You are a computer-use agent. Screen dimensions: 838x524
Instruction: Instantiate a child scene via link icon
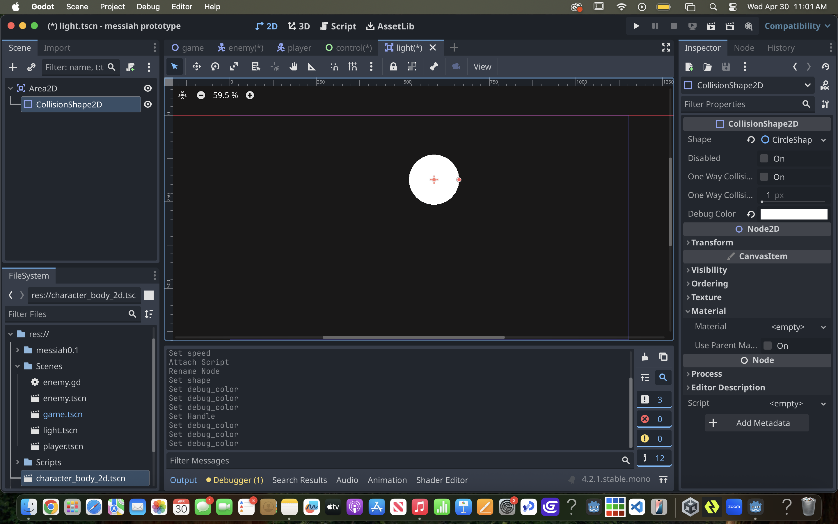31,67
